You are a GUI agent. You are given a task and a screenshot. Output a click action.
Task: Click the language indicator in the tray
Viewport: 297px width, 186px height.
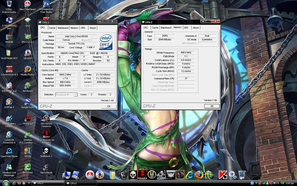(252, 183)
